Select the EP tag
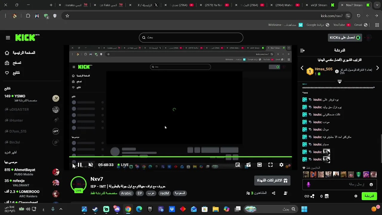The image size is (382, 215). (x=140, y=193)
